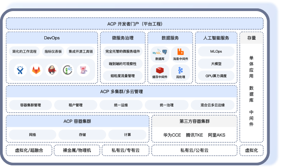This screenshot has height=168, width=281.
Task: Select the 简化的工作流程 pill
Action: [24, 51]
